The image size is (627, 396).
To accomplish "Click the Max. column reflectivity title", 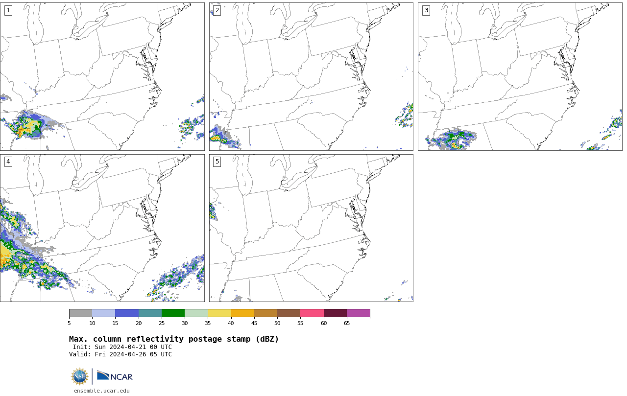I will tap(174, 339).
